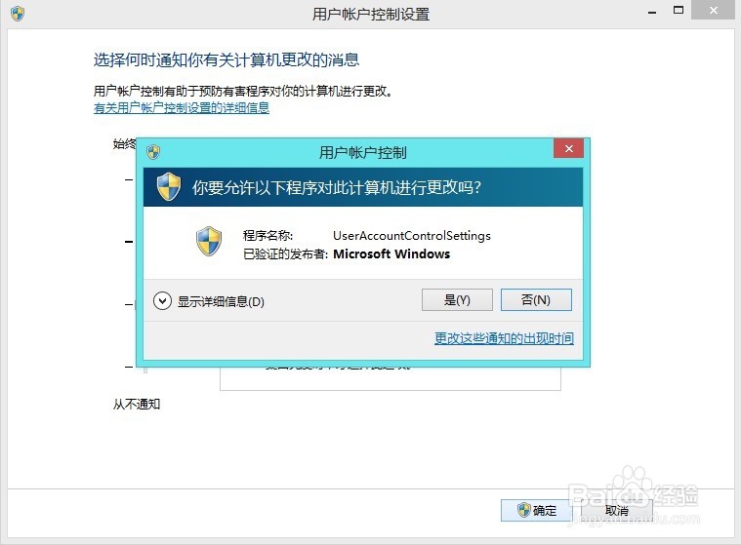Click the Microsoft Windows publisher text
Viewport: 741px width, 545px height.
tap(391, 253)
